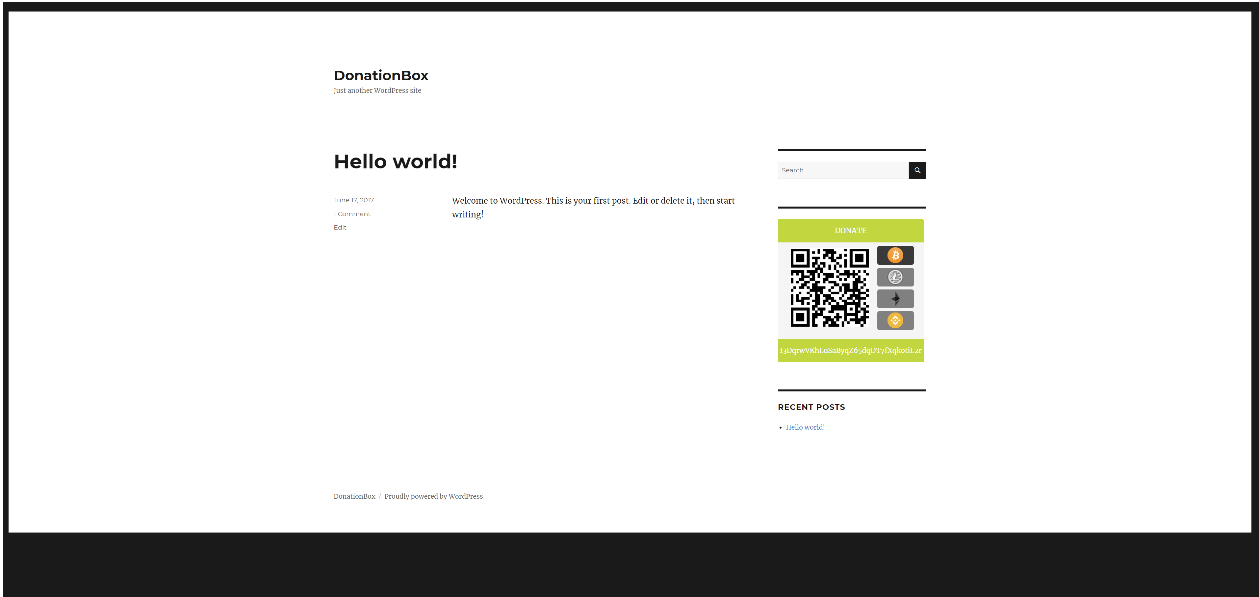This screenshot has width=1259, height=597.
Task: Click the June 17, 2017 date link
Action: click(x=353, y=200)
